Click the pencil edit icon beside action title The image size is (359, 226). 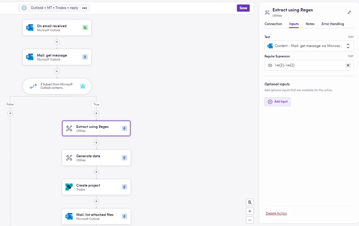349,12
